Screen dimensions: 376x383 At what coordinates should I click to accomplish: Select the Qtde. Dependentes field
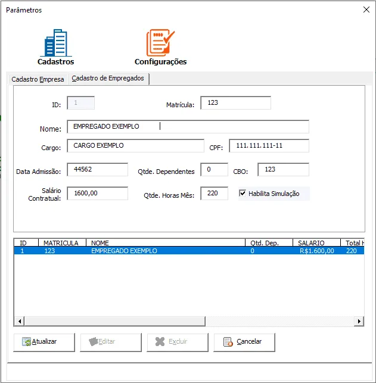coord(215,170)
